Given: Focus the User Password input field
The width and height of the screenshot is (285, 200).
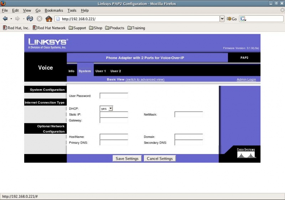Looking at the screenshot, I should (114, 96).
